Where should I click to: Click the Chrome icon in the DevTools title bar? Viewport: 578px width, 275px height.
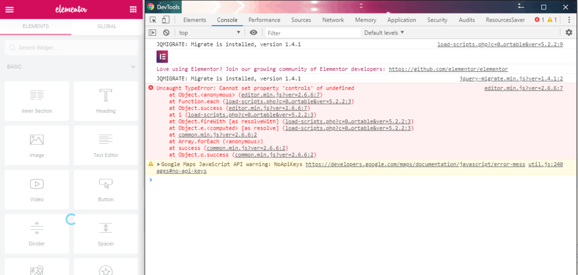click(x=151, y=7)
